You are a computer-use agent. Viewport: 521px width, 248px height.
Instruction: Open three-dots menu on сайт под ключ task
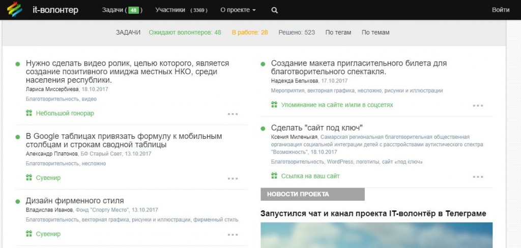(478, 177)
